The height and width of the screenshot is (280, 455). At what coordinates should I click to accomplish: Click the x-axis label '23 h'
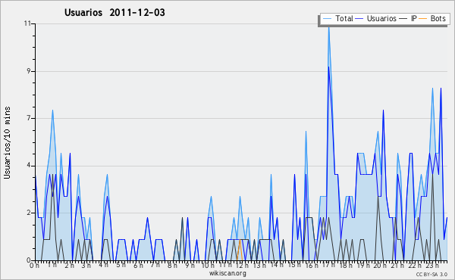431,265
